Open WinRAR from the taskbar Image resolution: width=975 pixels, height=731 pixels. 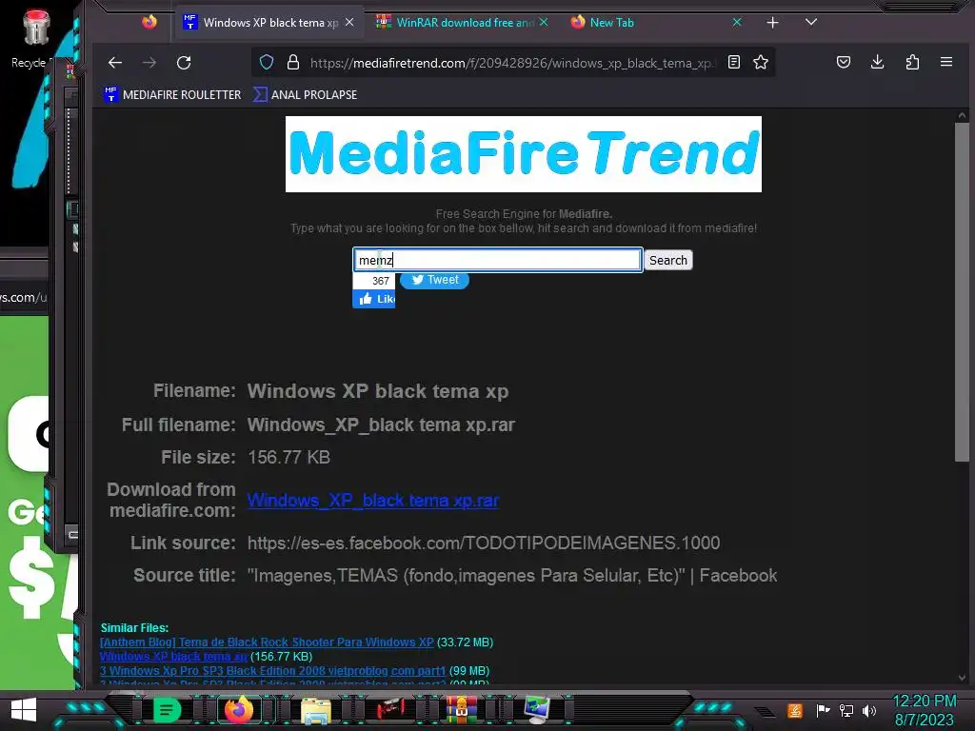[x=462, y=710]
